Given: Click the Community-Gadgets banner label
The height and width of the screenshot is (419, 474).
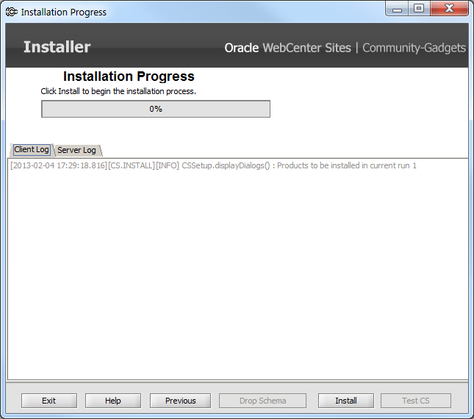Looking at the screenshot, I should 414,48.
